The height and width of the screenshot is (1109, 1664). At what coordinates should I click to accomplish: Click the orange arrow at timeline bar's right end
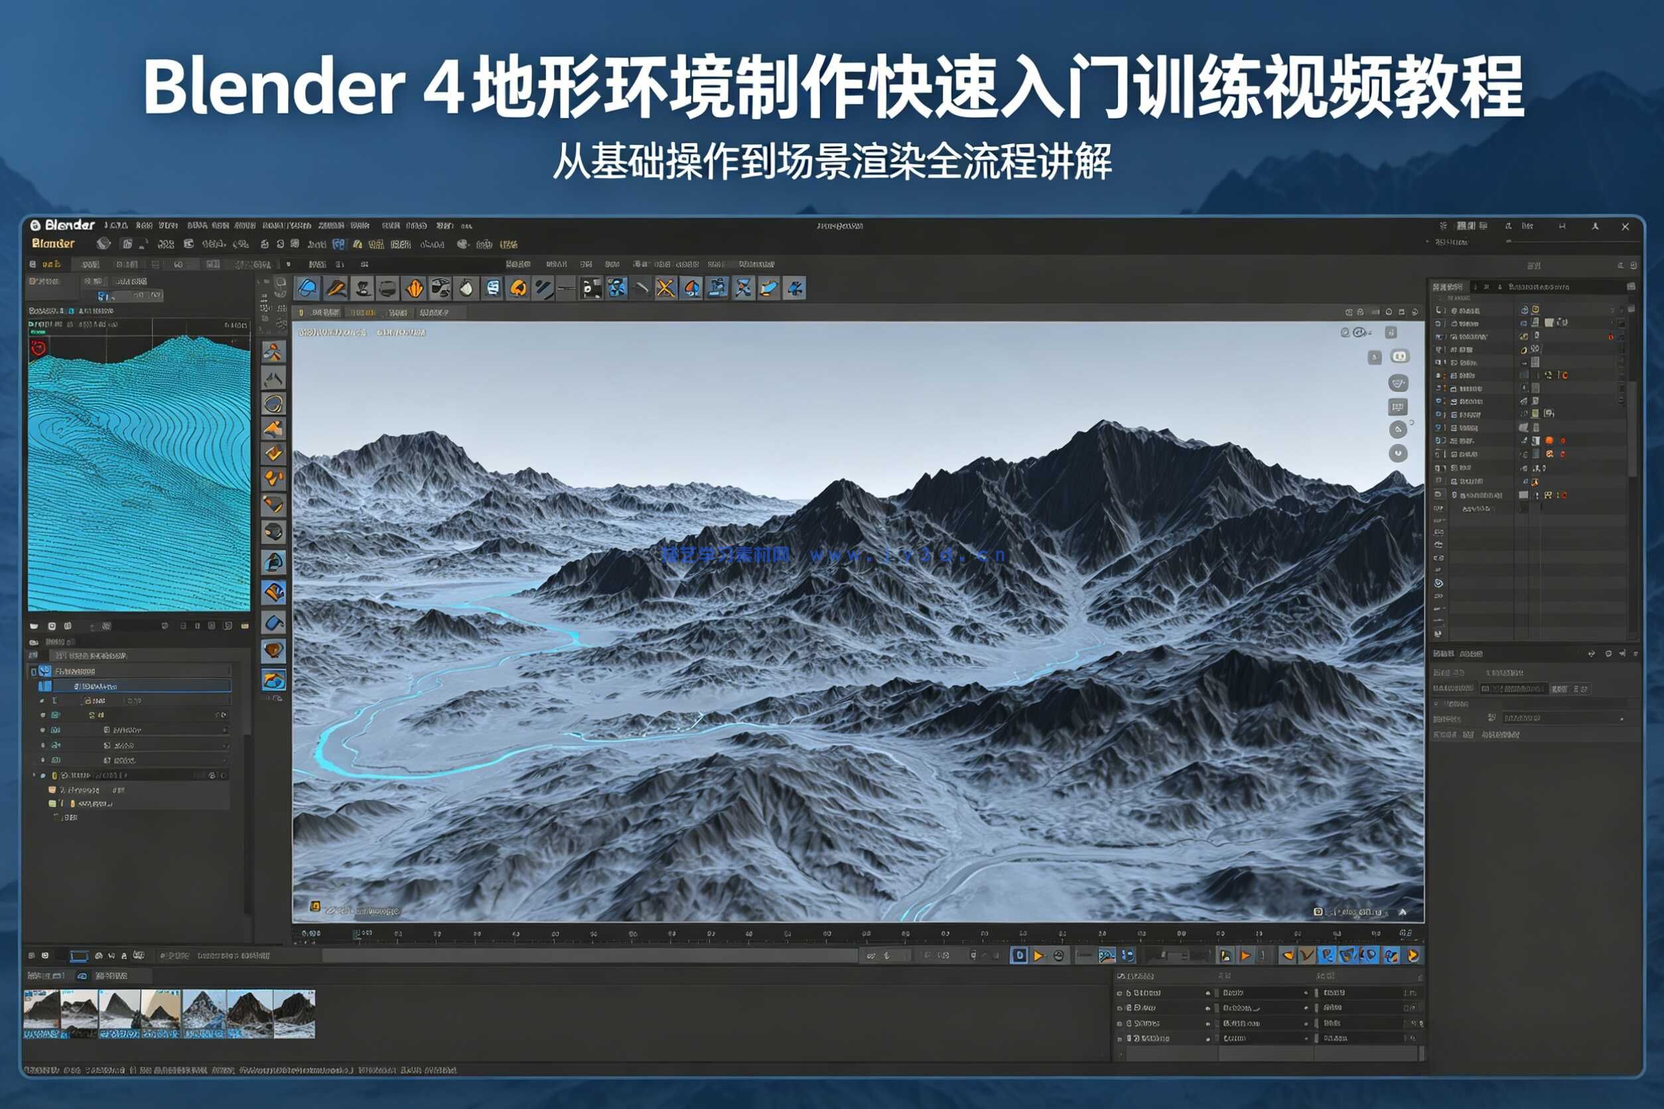[x=1413, y=956]
